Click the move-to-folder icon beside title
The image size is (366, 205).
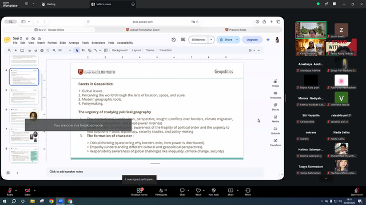click(33, 38)
